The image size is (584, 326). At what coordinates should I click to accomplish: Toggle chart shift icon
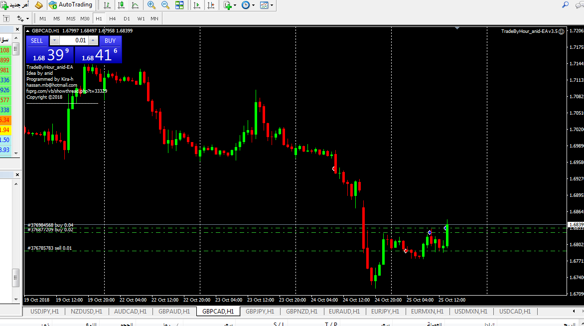click(x=211, y=5)
